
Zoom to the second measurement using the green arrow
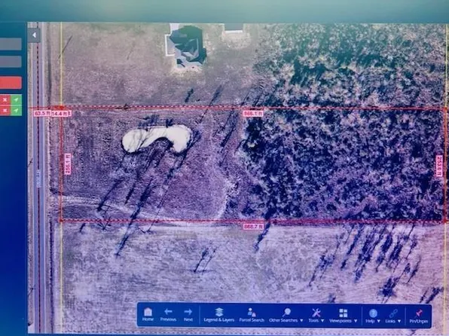coord(17,110)
